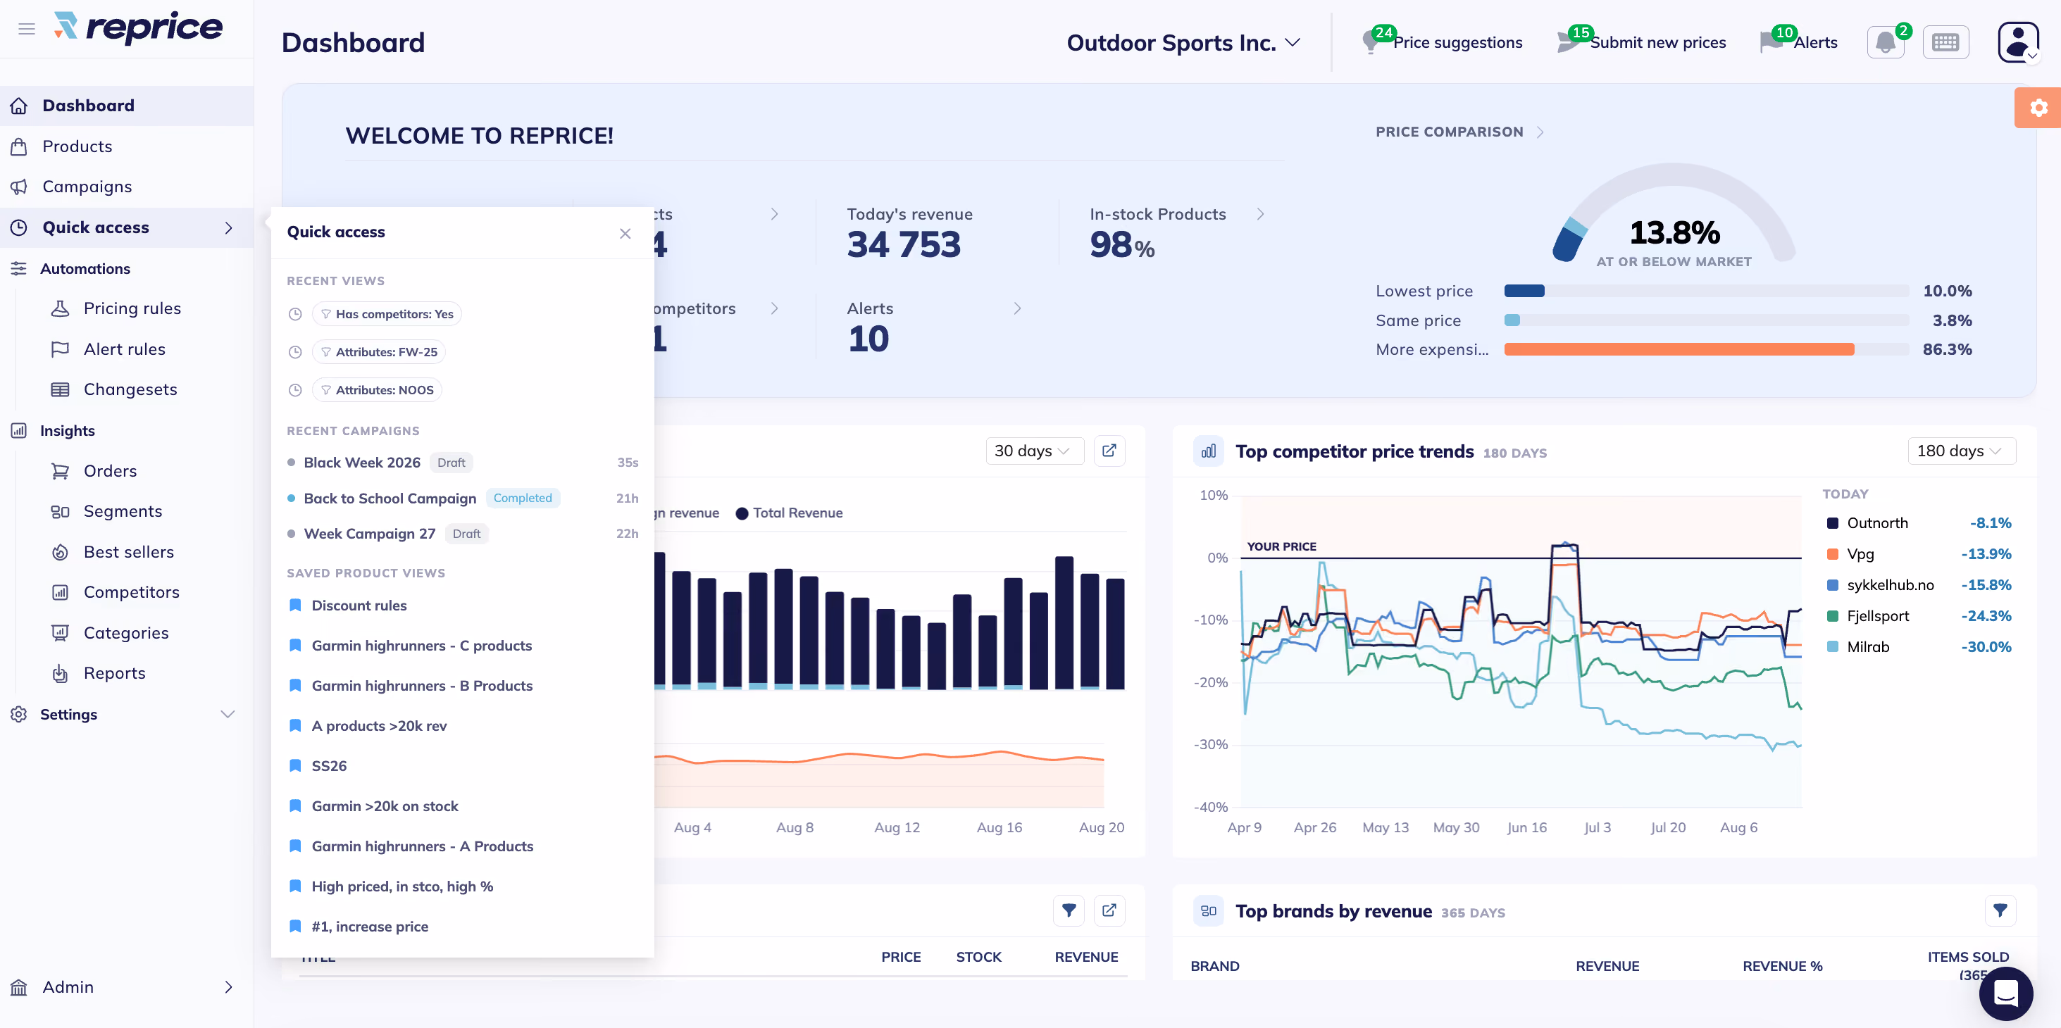Open Pricing rules
2061x1028 pixels.
(x=132, y=308)
